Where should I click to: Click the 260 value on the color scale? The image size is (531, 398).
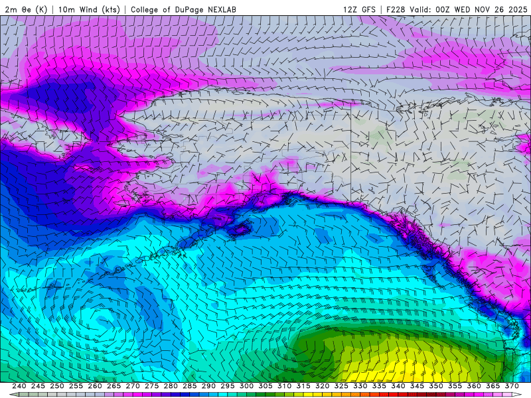point(95,386)
